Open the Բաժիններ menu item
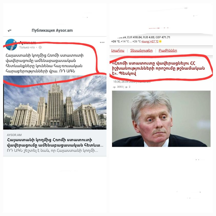The image size is (216, 216). [x=168, y=50]
